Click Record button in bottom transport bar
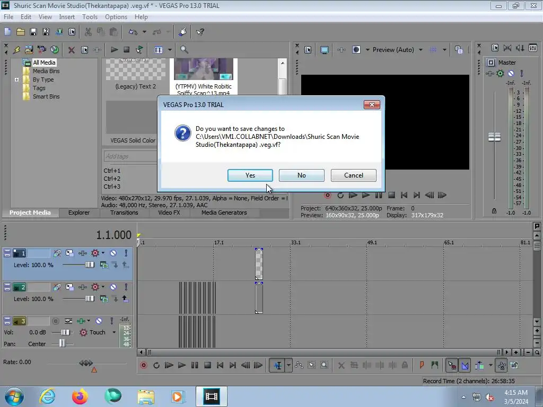 pos(143,365)
